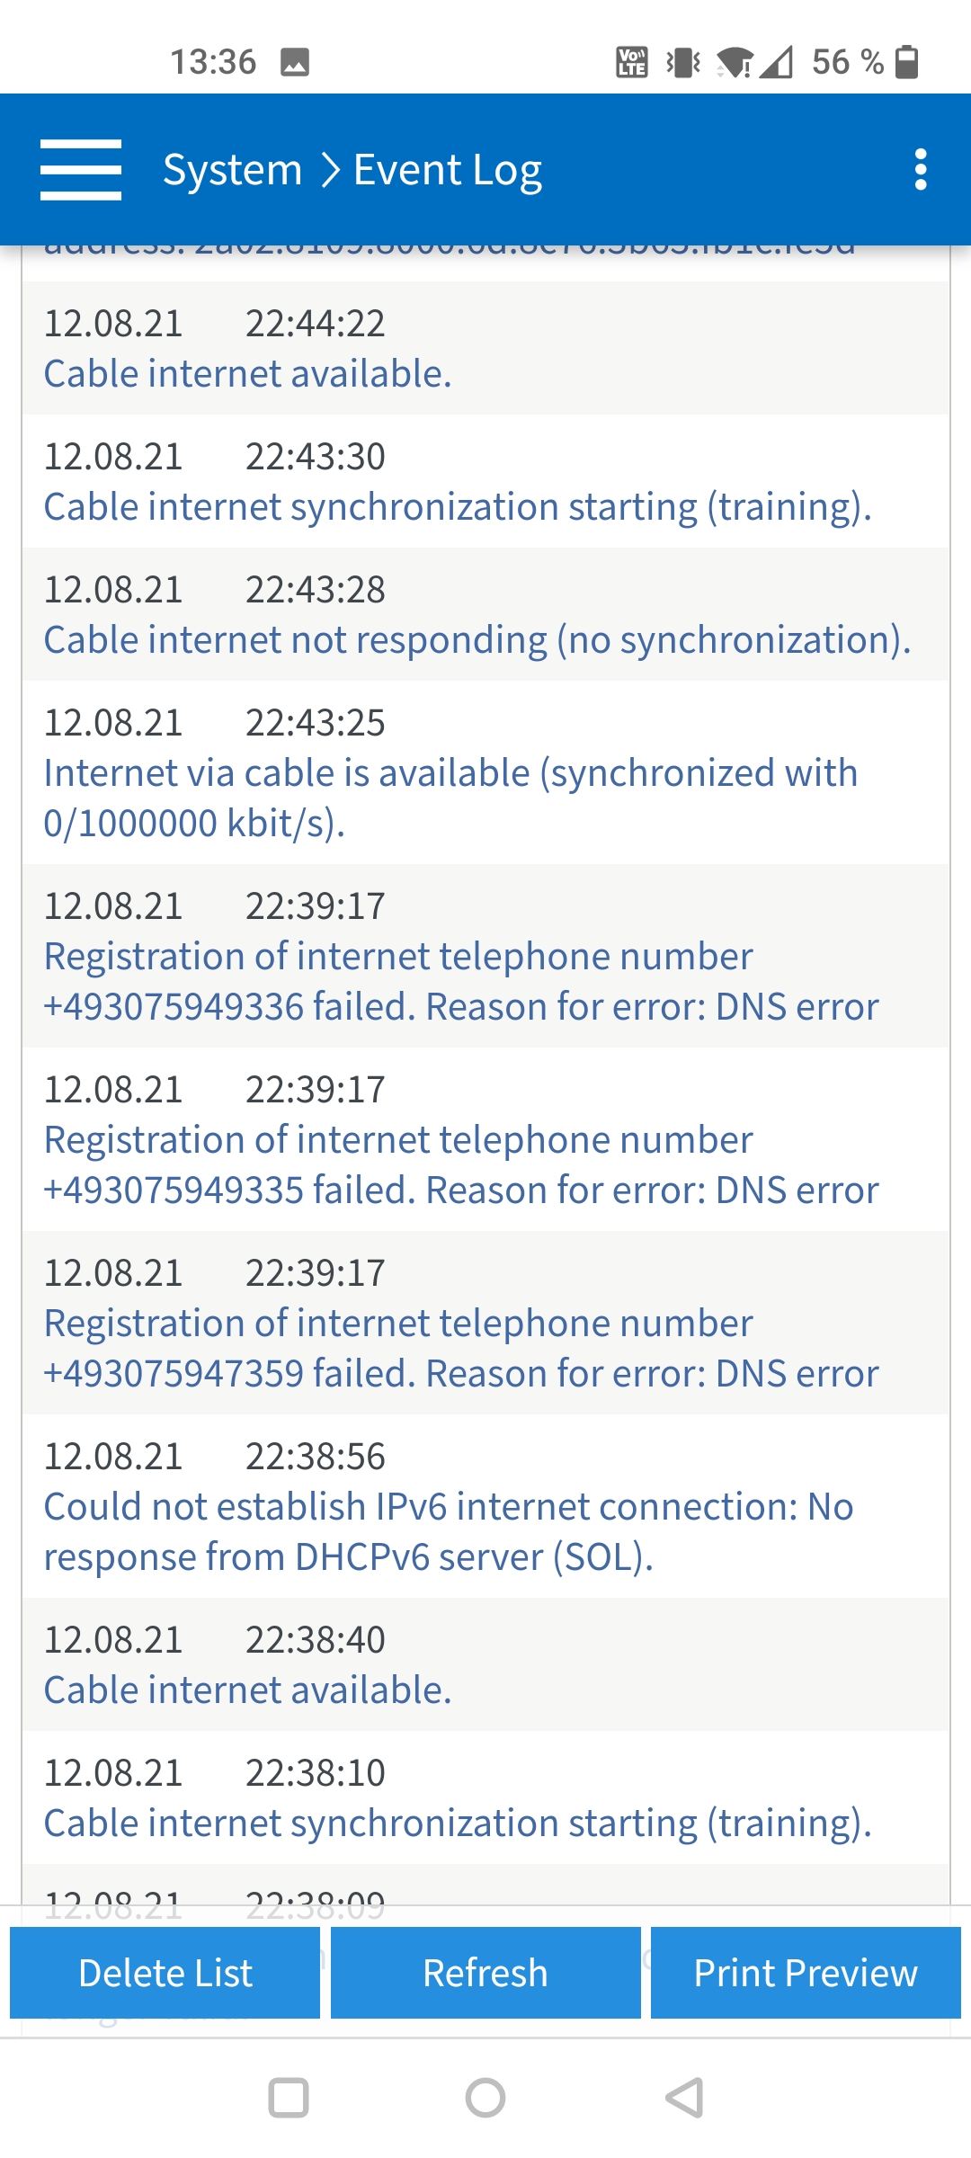This screenshot has height=2158, width=971.
Task: Open the +493075949336 registration failed entry
Action: (485, 956)
